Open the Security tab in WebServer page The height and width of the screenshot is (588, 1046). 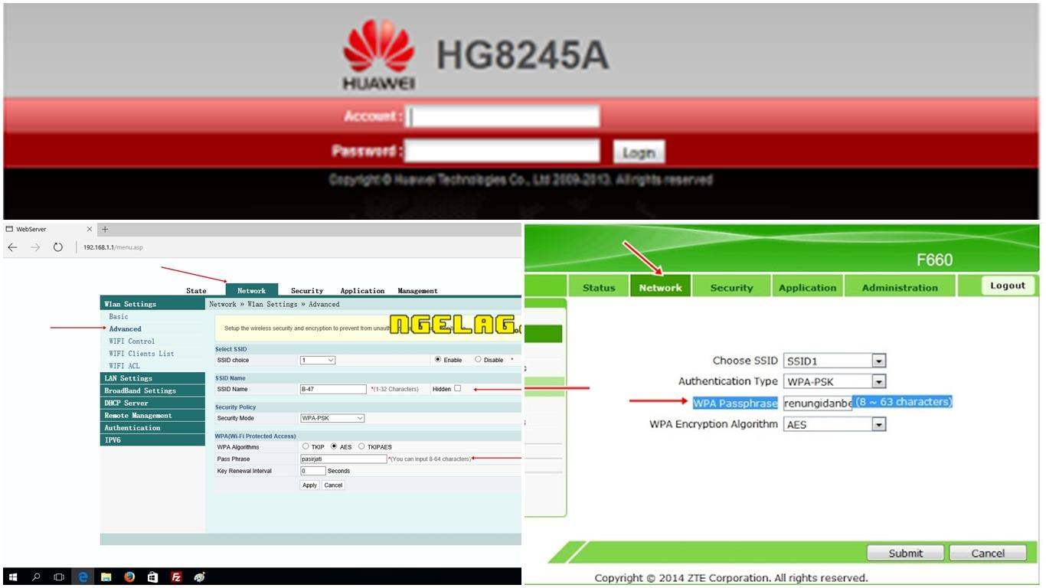[x=307, y=291]
